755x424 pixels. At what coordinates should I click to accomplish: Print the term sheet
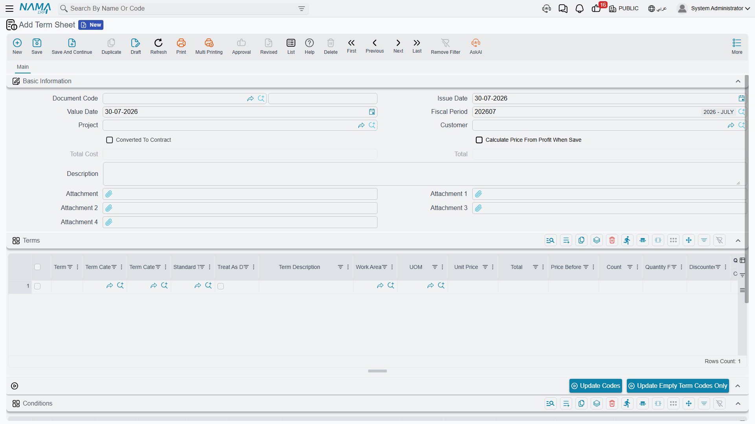[181, 46]
